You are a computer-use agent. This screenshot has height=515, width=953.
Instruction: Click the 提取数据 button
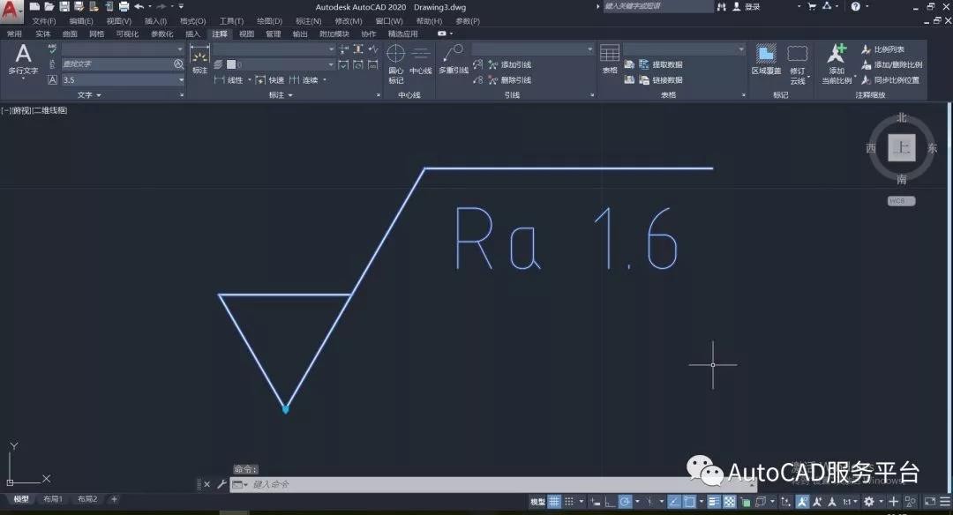coord(661,64)
